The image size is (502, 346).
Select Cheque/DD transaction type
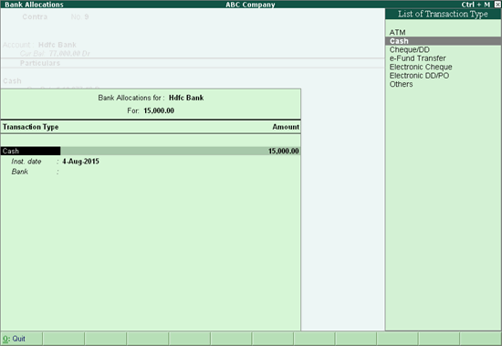point(410,49)
